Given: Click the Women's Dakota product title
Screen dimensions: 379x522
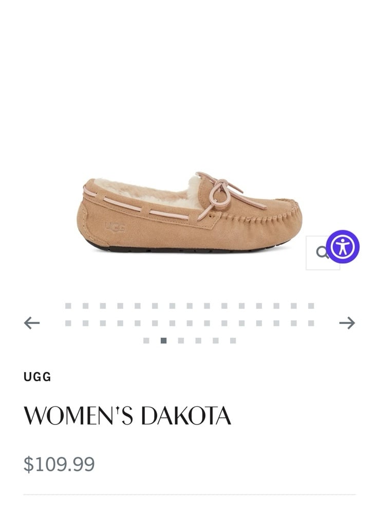Looking at the screenshot, I should tap(127, 415).
